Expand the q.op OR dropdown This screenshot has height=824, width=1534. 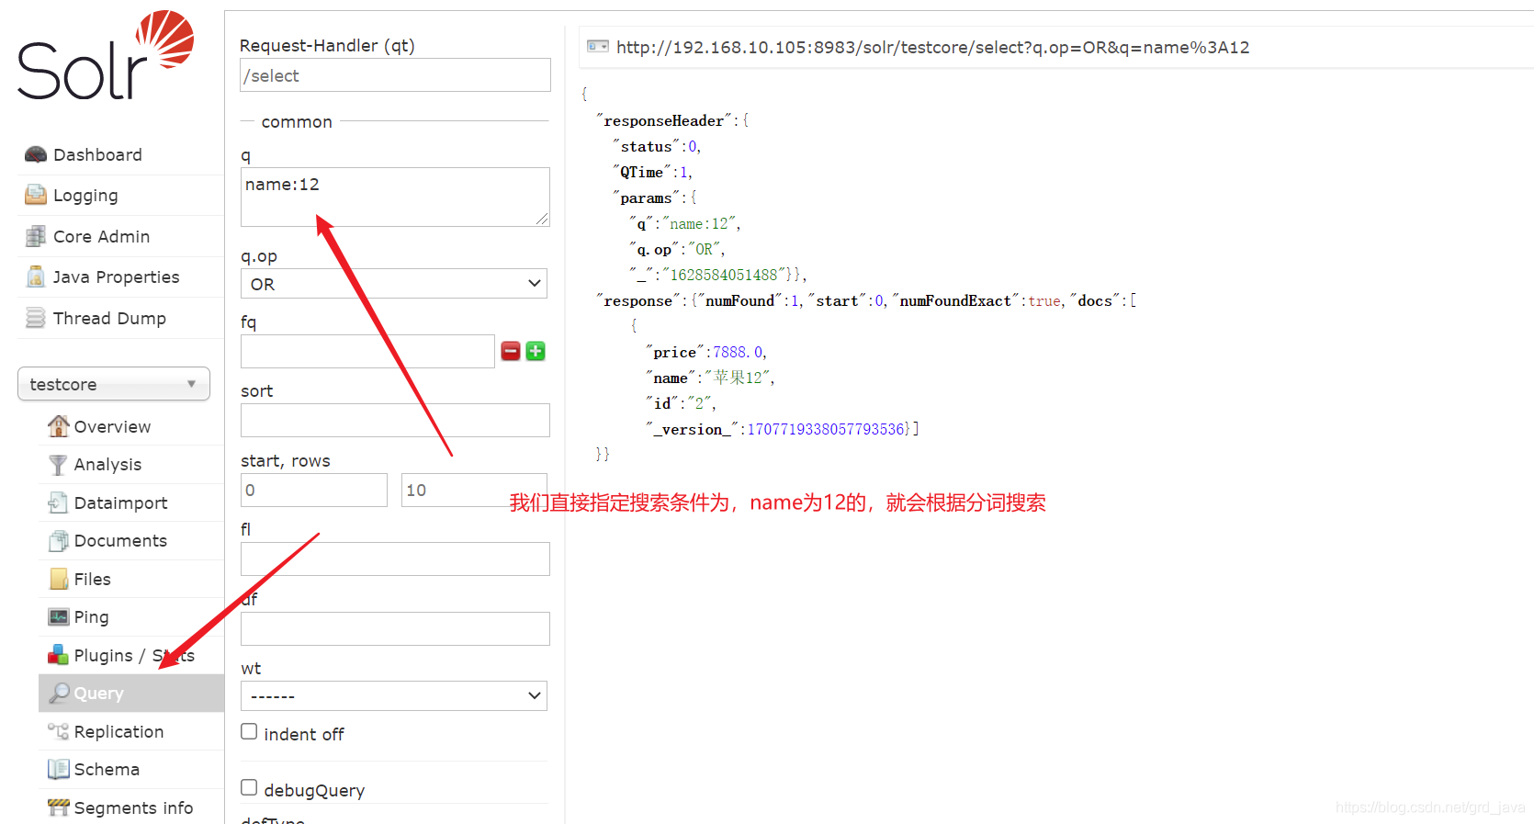point(394,284)
